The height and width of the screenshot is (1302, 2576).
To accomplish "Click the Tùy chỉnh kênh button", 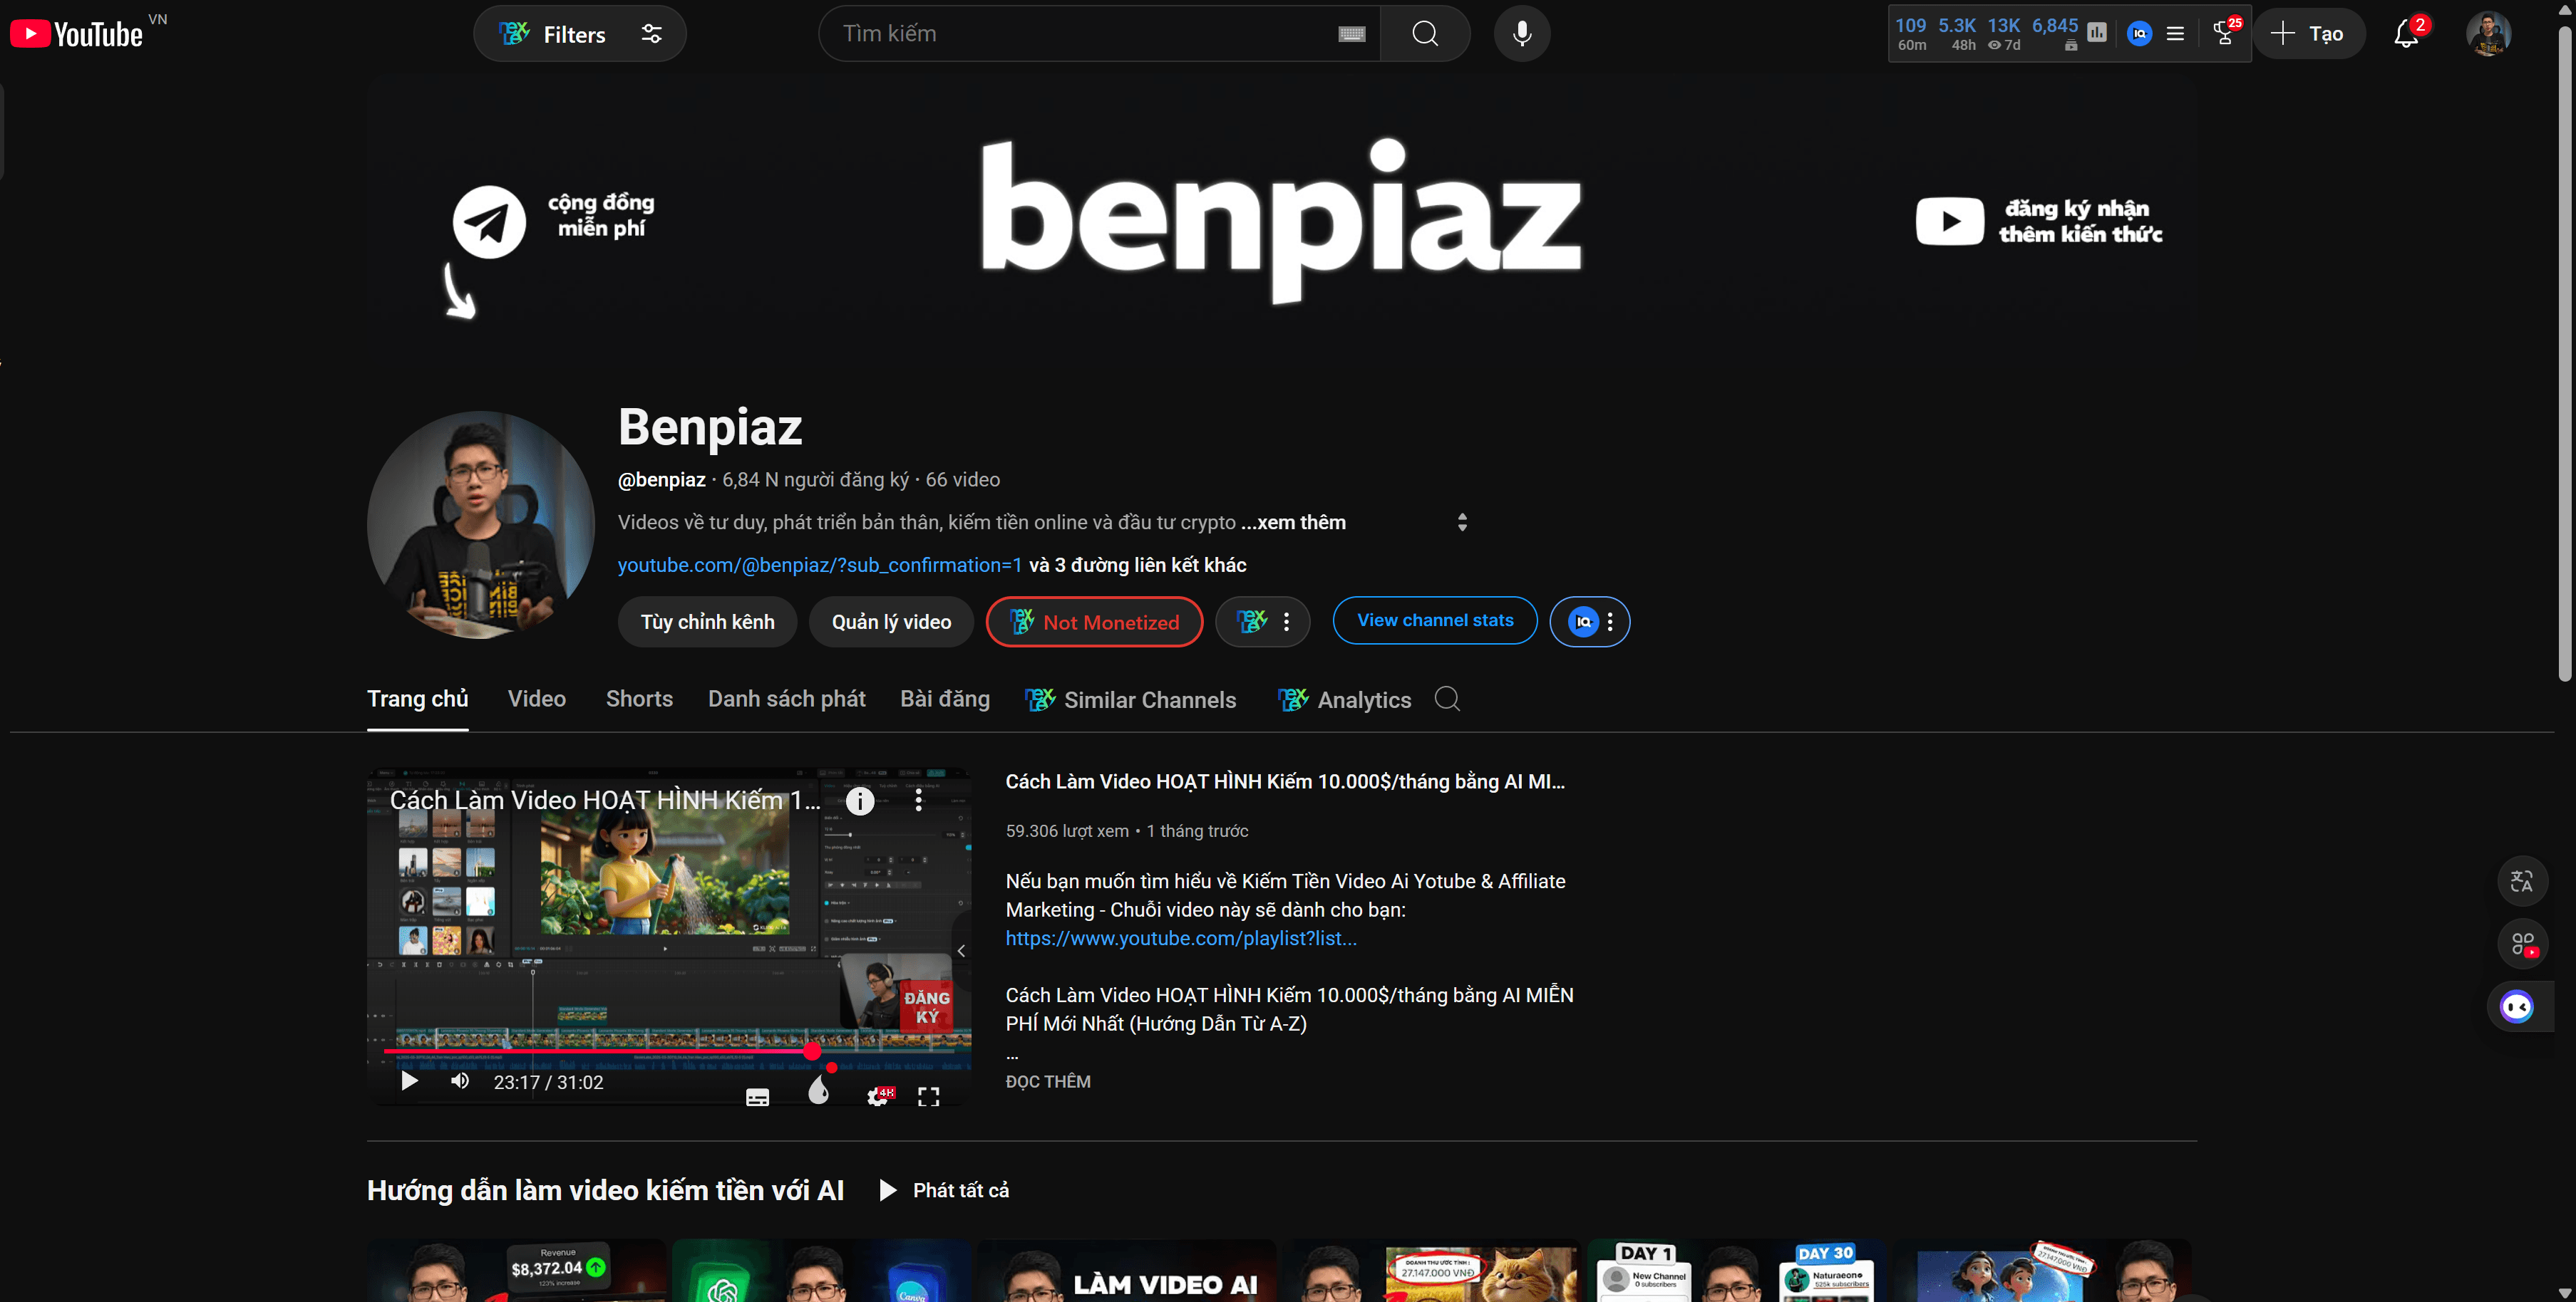I will click(707, 622).
